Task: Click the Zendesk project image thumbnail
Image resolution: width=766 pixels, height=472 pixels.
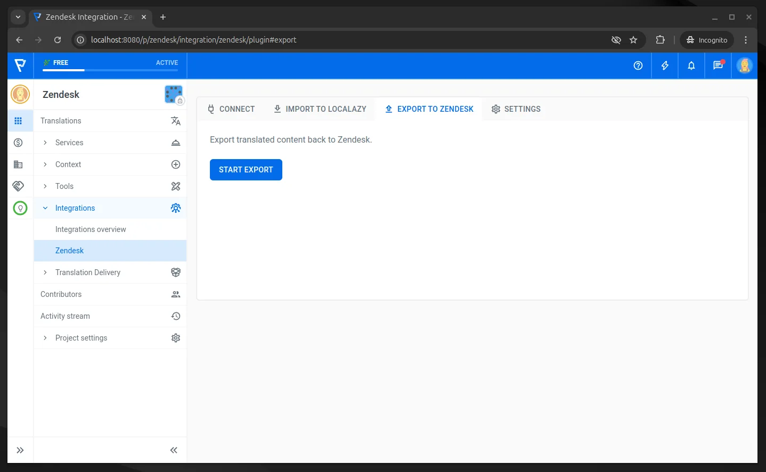Action: pyautogui.click(x=174, y=95)
